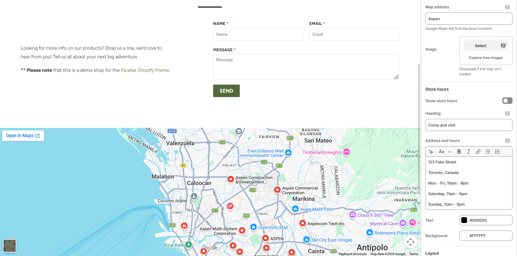
Task: Select Aspen Construction & Development map pin
Action: click(230, 179)
